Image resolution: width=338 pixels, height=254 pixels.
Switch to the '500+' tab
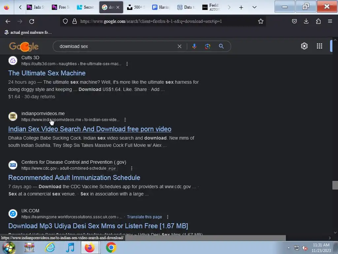tap(136, 7)
